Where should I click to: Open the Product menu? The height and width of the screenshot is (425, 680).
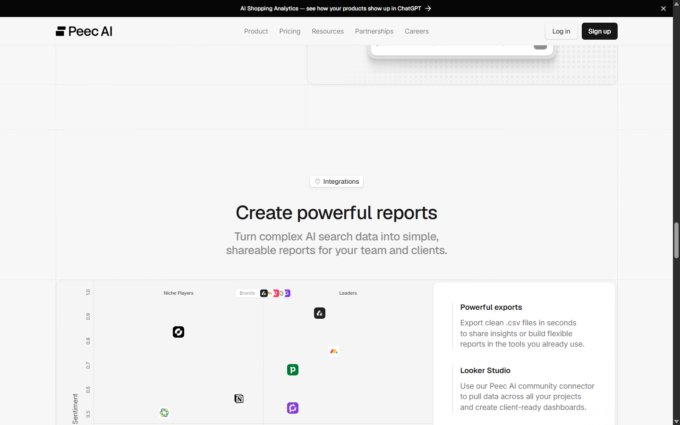point(256,31)
